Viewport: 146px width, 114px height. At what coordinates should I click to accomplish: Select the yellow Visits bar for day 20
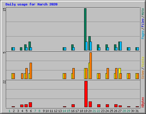[89, 71]
